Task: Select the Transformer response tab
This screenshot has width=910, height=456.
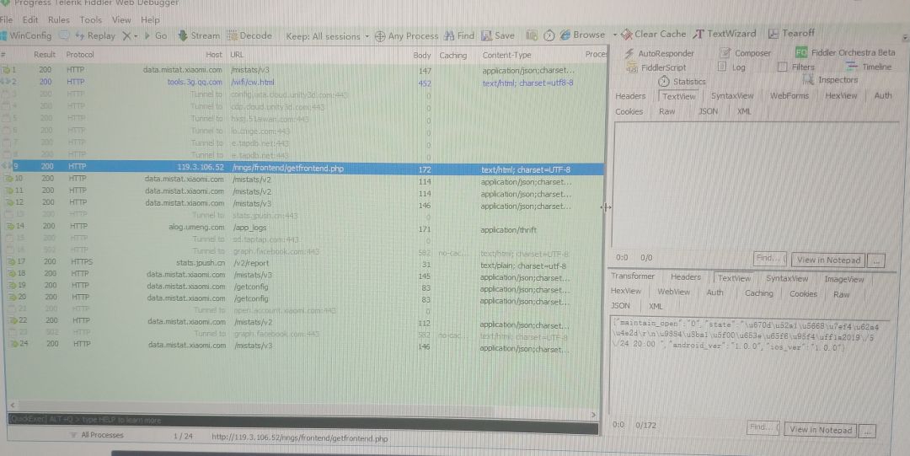Action: (632, 276)
